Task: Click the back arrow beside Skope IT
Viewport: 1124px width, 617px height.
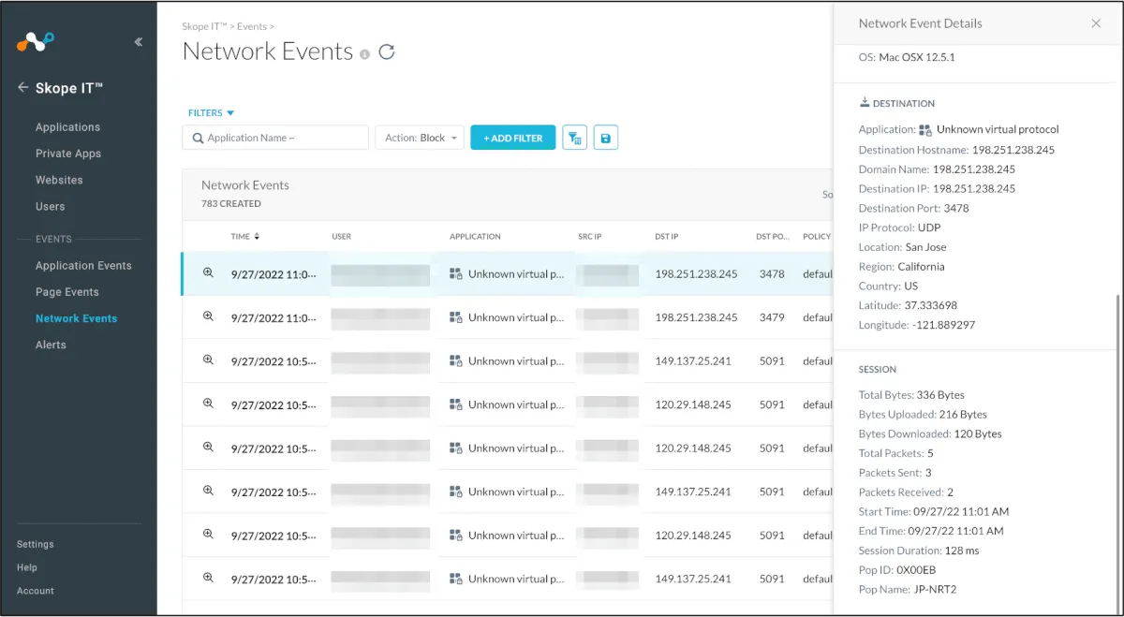Action: [23, 87]
